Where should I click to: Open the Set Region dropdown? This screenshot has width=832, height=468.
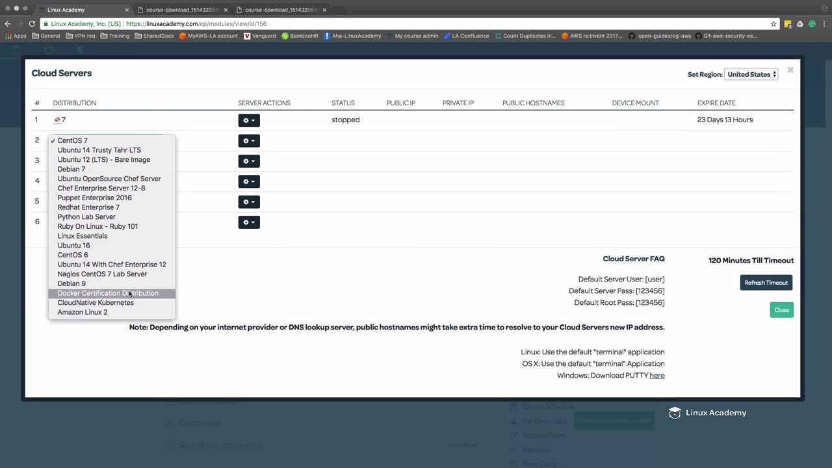coord(751,74)
